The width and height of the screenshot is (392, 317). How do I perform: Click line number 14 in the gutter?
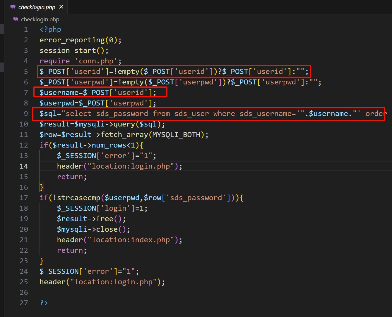(x=24, y=166)
